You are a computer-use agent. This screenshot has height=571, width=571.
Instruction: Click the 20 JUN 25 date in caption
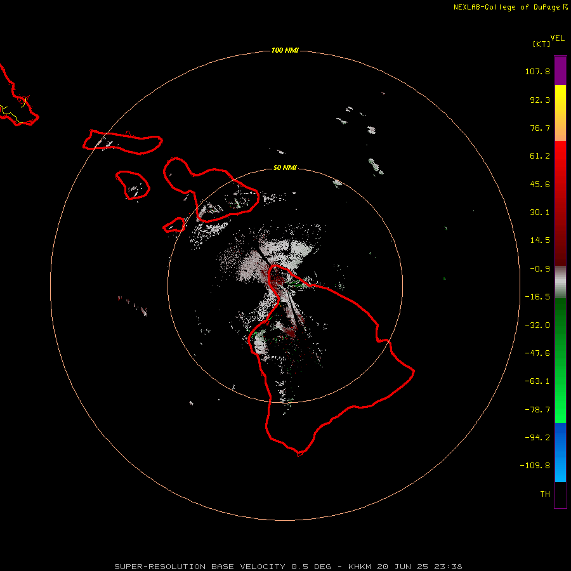click(402, 567)
